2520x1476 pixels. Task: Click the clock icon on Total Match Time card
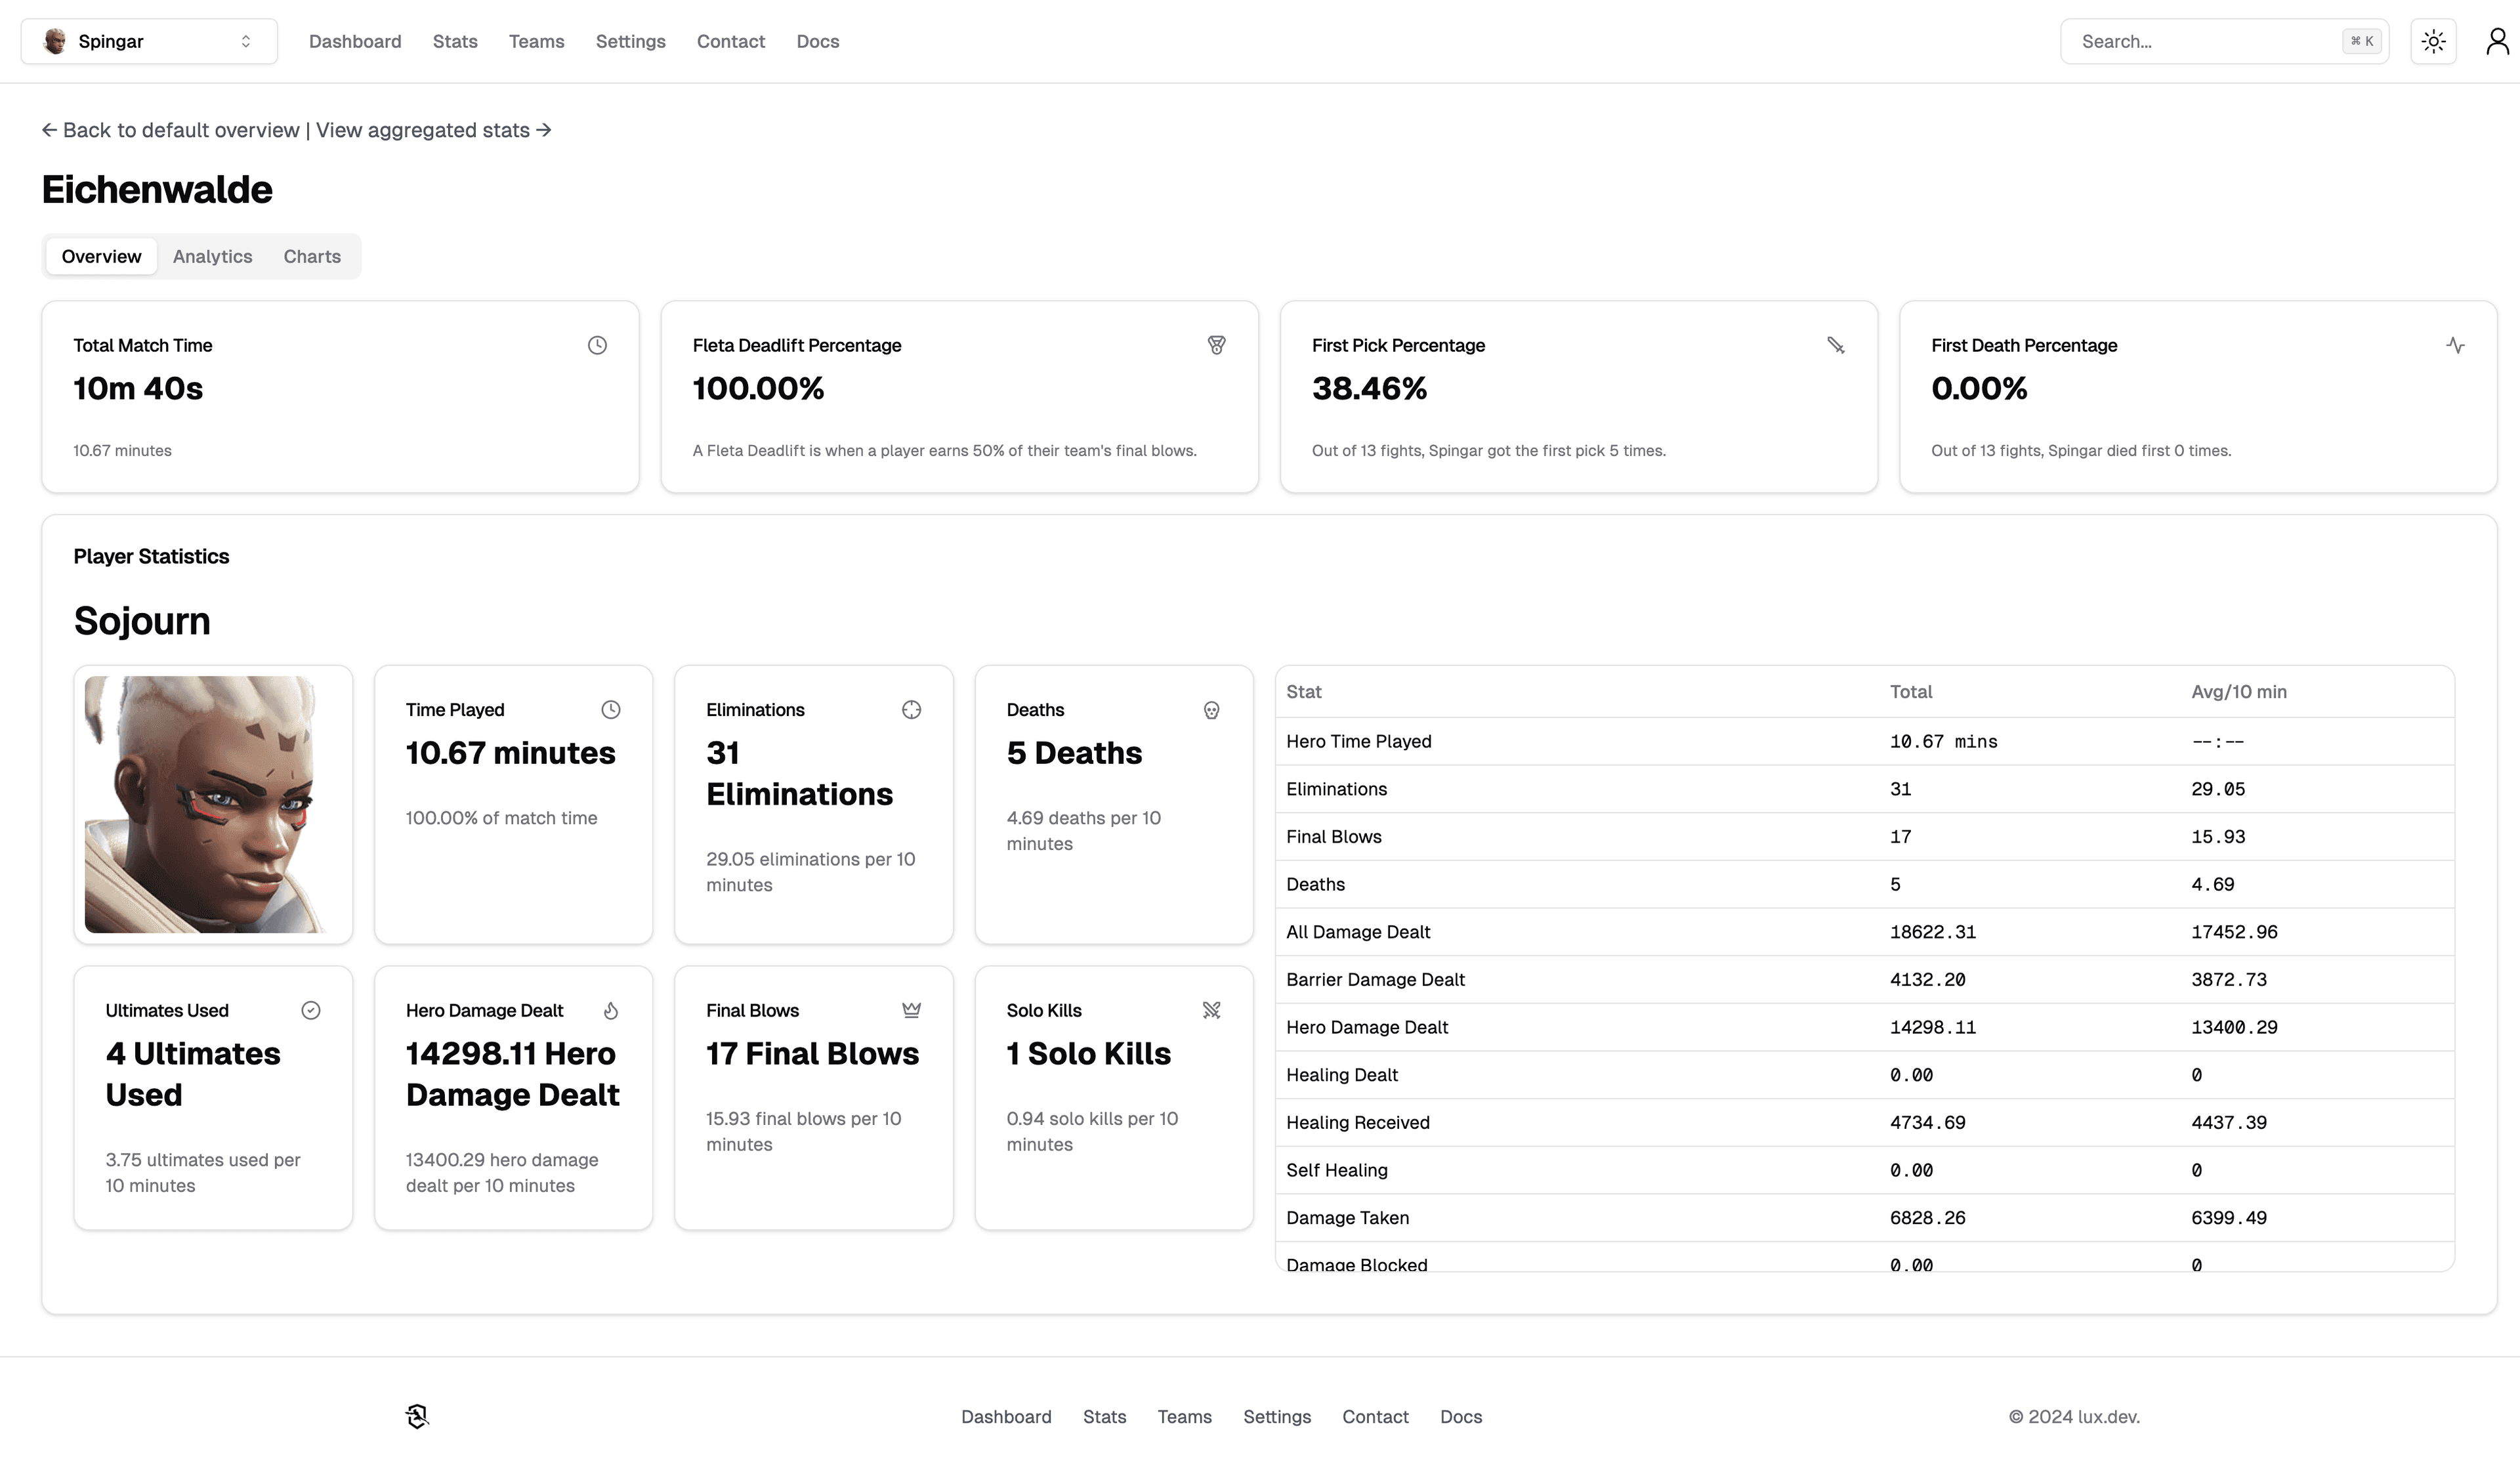tap(597, 345)
